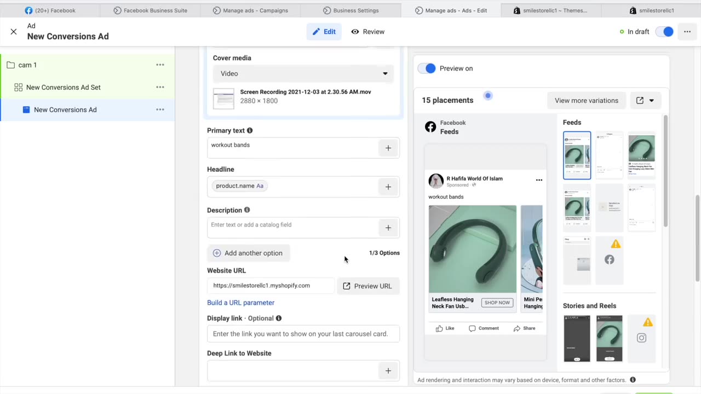701x394 pixels.
Task: Click the video file thumbnail icon
Action: [223, 99]
